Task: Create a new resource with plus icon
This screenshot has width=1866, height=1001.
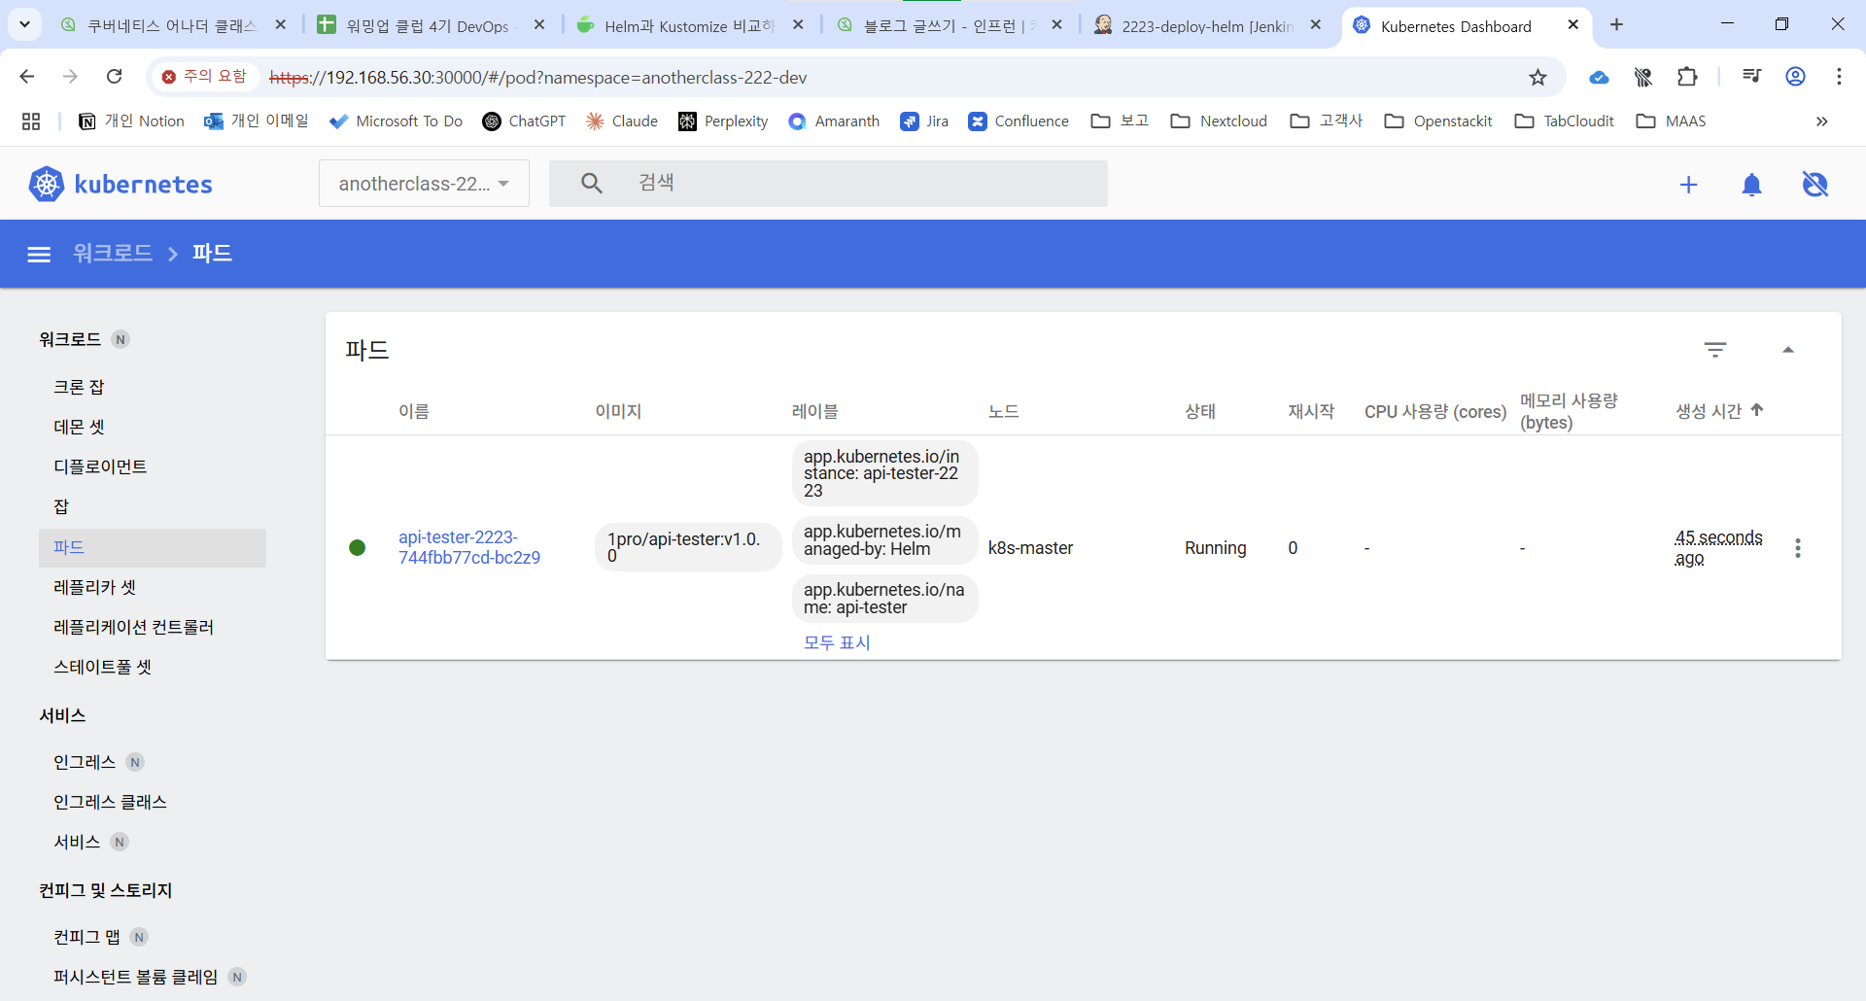Action: [x=1688, y=185]
